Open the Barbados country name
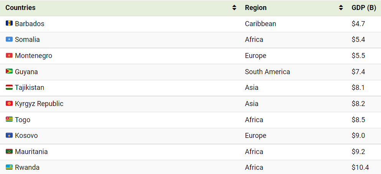This screenshot has height=174, width=381. click(x=30, y=23)
